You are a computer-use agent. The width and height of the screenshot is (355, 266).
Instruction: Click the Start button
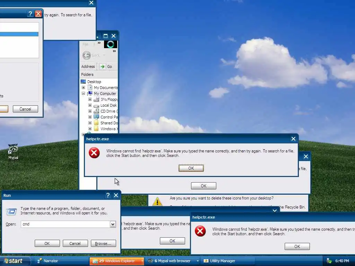(x=15, y=261)
